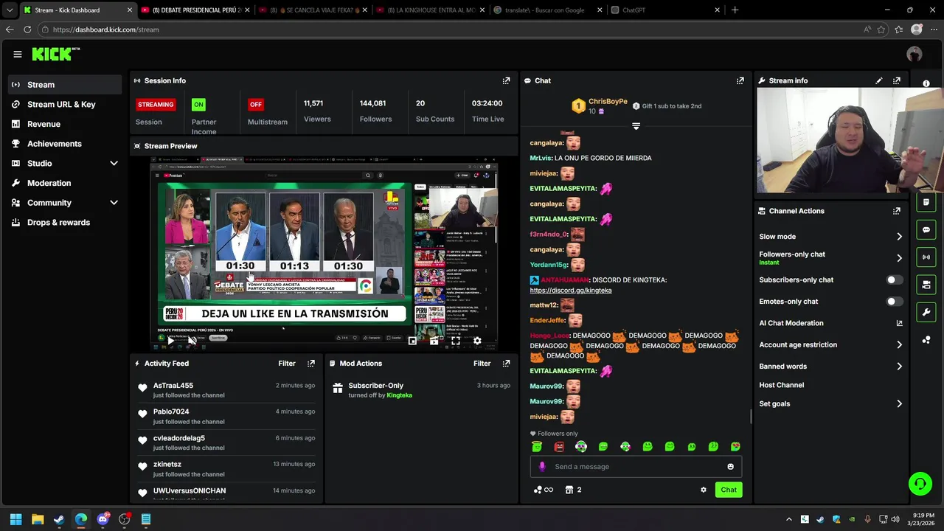Open Moderation in sidebar

tap(65, 183)
